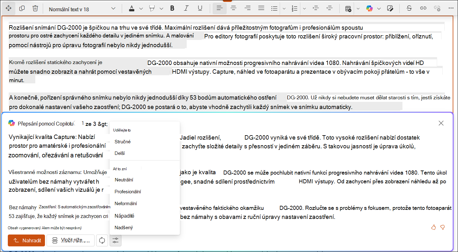Expand the table options dropdown
Screen dimensions: 458x252
click(358, 9)
